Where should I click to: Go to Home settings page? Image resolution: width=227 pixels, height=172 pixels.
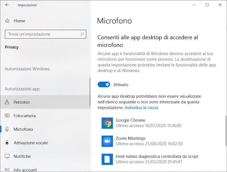point(45,21)
